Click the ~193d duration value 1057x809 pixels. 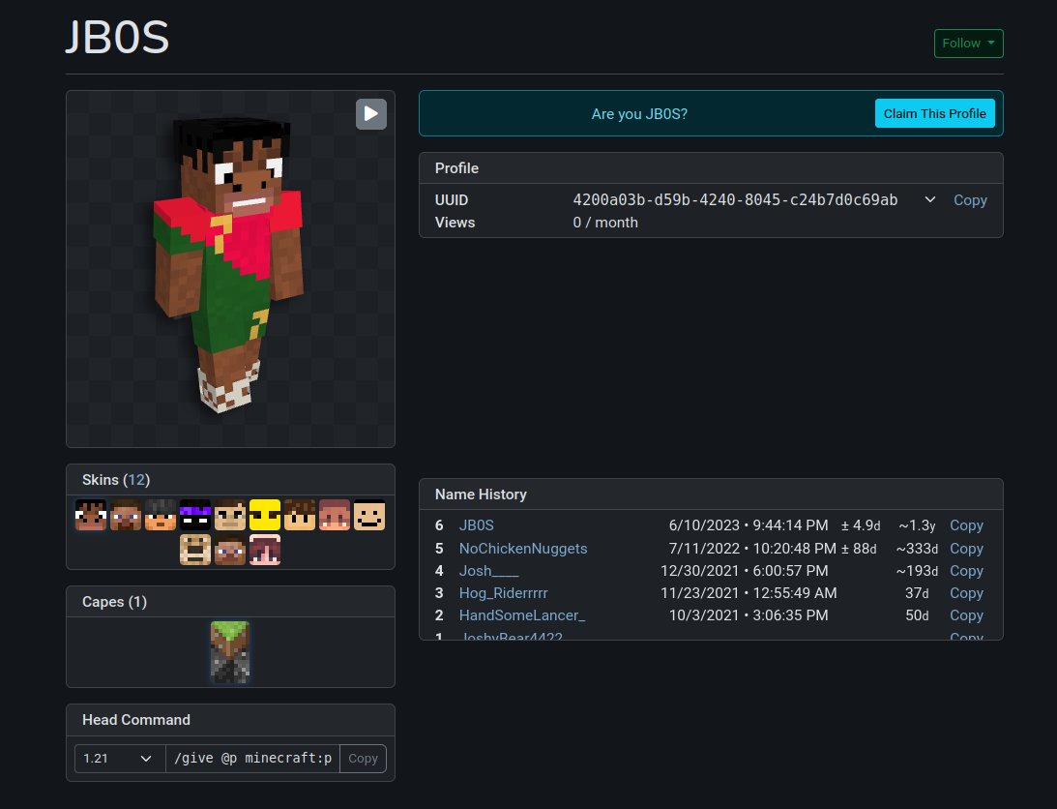click(917, 571)
